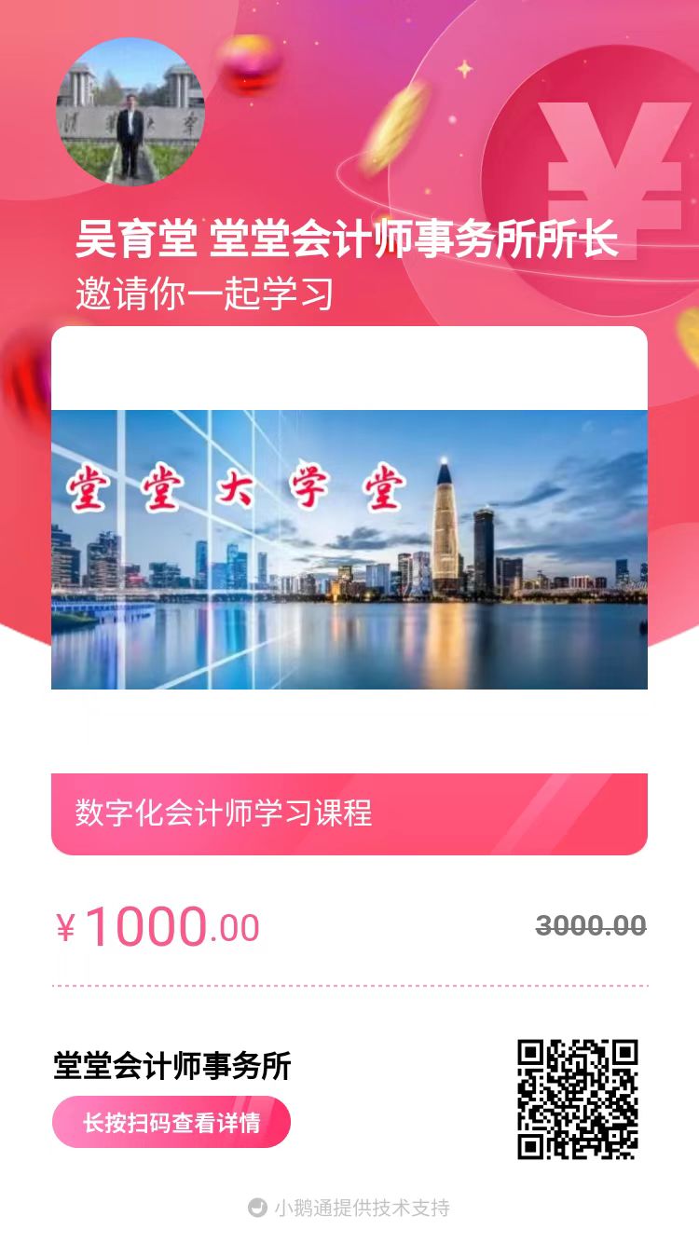
Task: Click the circular profile avatar photo
Action: tap(130, 111)
